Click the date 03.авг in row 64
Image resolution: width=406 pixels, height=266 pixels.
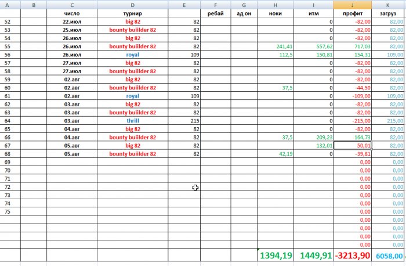pos(72,121)
